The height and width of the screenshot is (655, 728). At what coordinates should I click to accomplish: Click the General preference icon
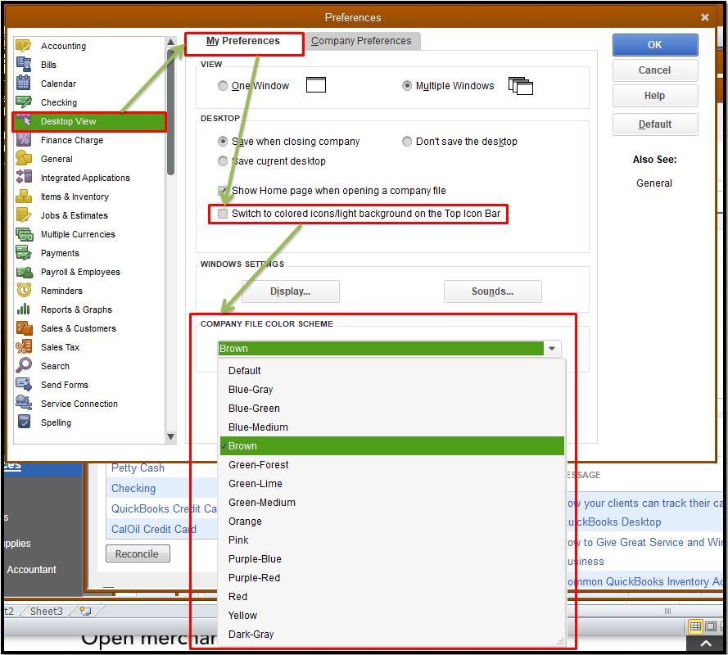tap(24, 158)
